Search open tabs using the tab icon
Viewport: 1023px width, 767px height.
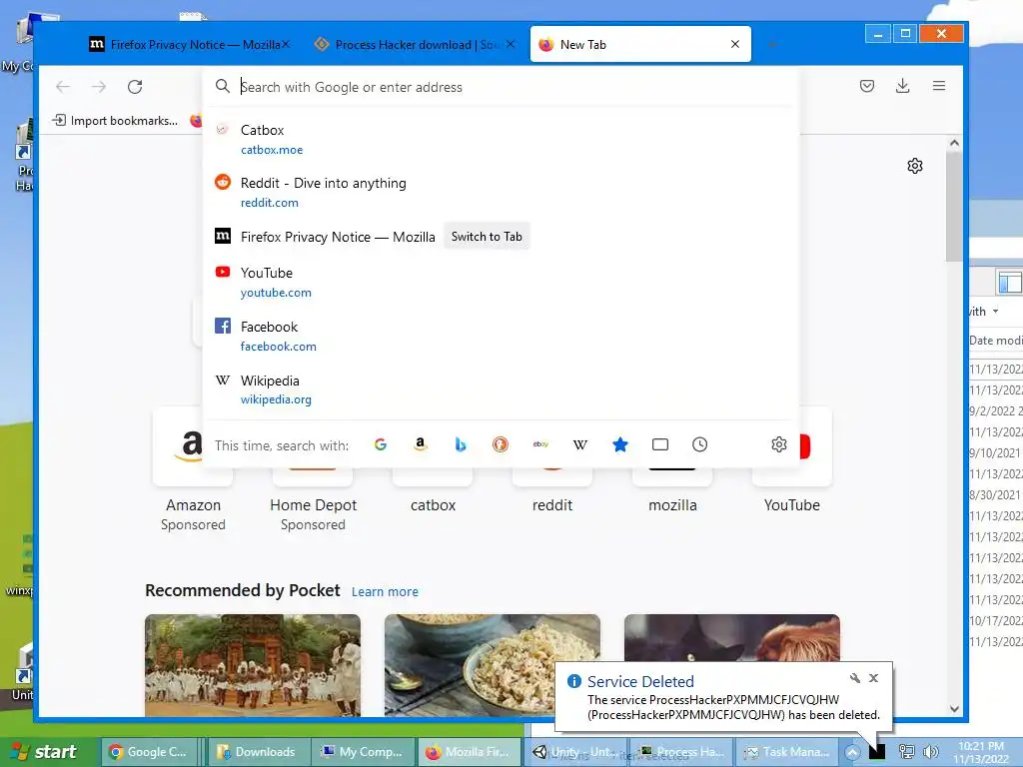(660, 444)
